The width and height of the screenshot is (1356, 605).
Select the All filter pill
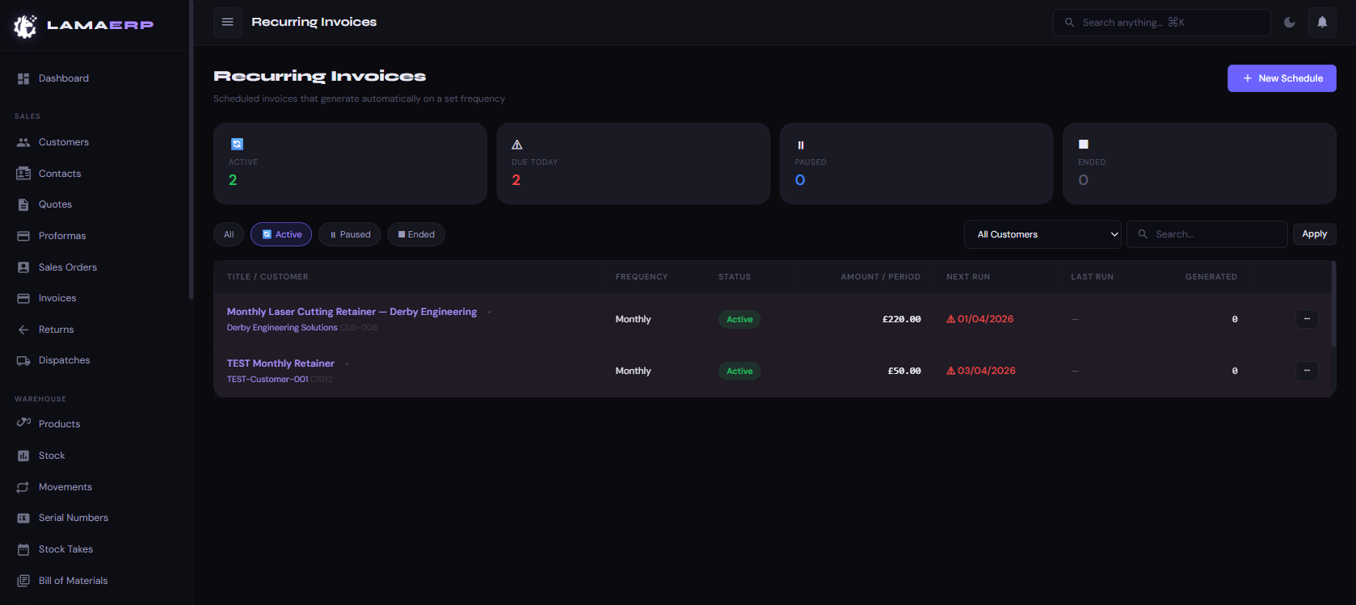pyautogui.click(x=229, y=234)
